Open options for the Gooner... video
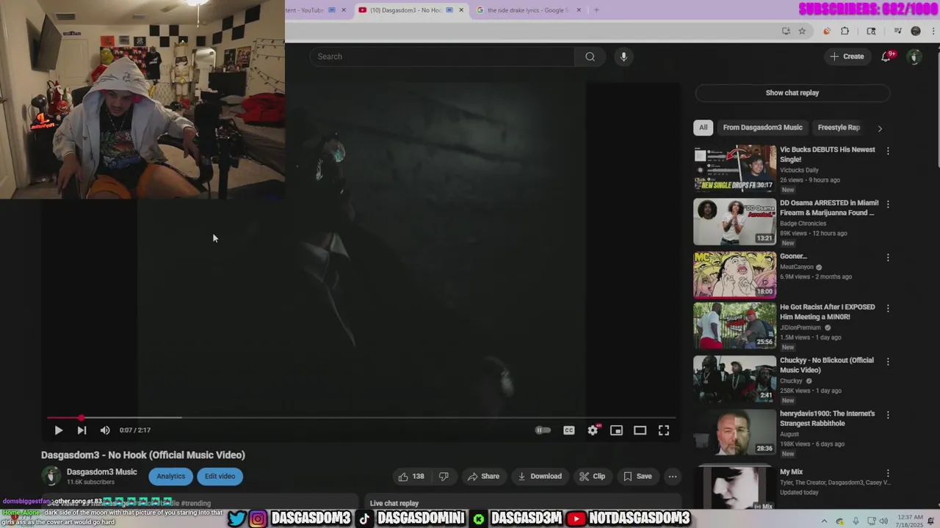 pos(888,257)
